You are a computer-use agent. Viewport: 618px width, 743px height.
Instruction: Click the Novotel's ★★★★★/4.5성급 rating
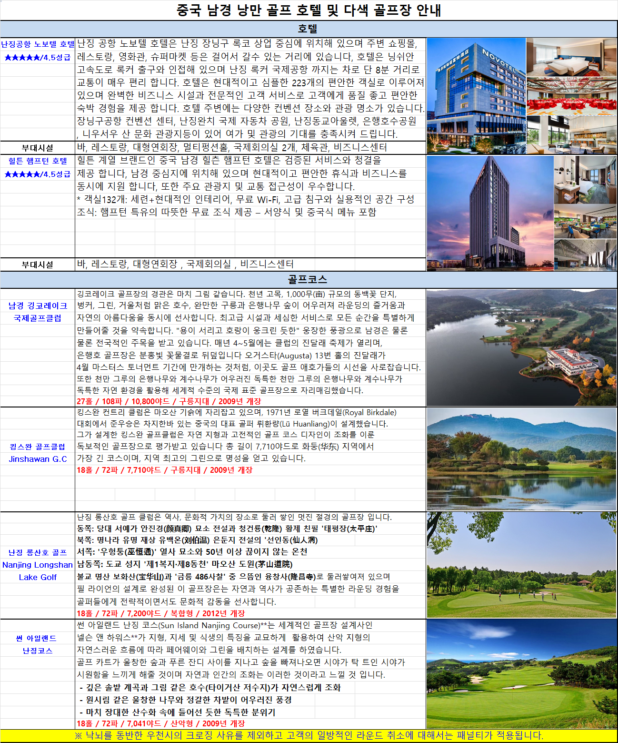(x=38, y=58)
